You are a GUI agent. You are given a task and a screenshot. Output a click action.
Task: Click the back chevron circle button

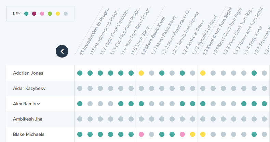point(62,51)
